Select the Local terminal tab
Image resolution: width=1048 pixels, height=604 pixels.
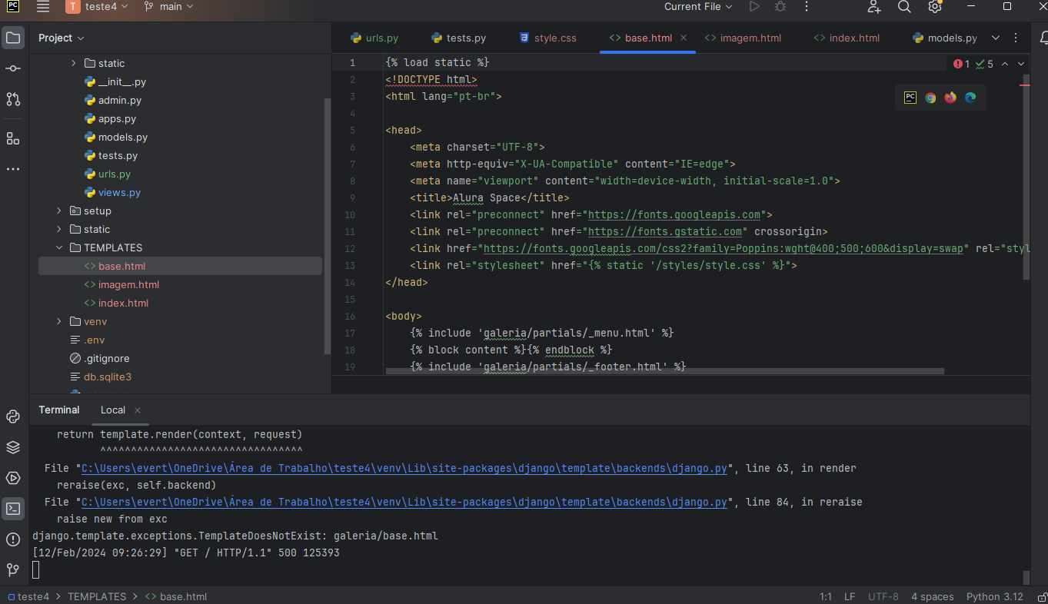[113, 410]
